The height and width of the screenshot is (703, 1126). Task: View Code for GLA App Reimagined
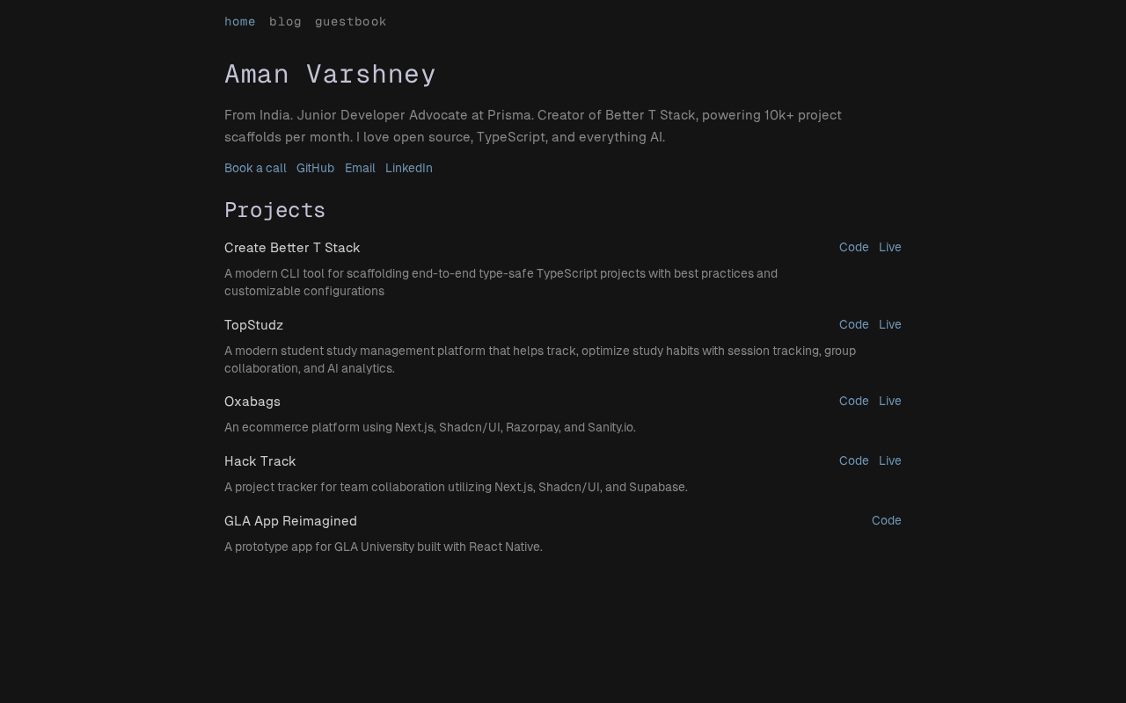pos(887,520)
